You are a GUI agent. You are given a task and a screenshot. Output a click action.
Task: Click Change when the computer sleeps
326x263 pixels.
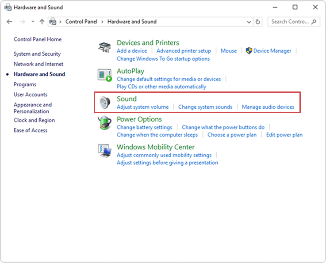tap(157, 135)
